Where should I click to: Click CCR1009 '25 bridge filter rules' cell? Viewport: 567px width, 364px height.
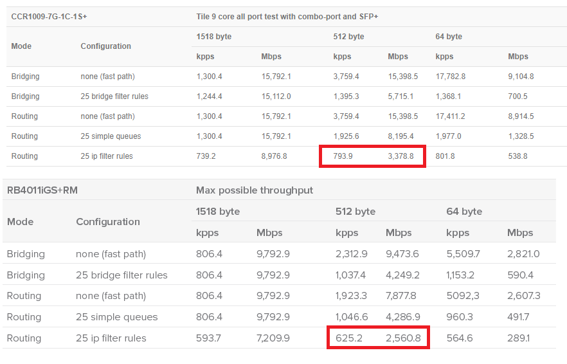pyautogui.click(x=114, y=96)
